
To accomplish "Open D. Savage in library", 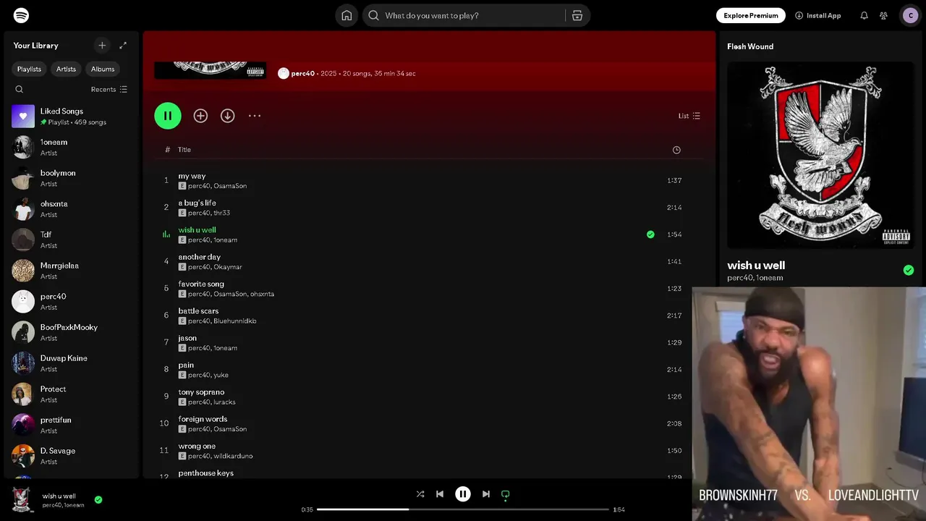I will pos(71,456).
